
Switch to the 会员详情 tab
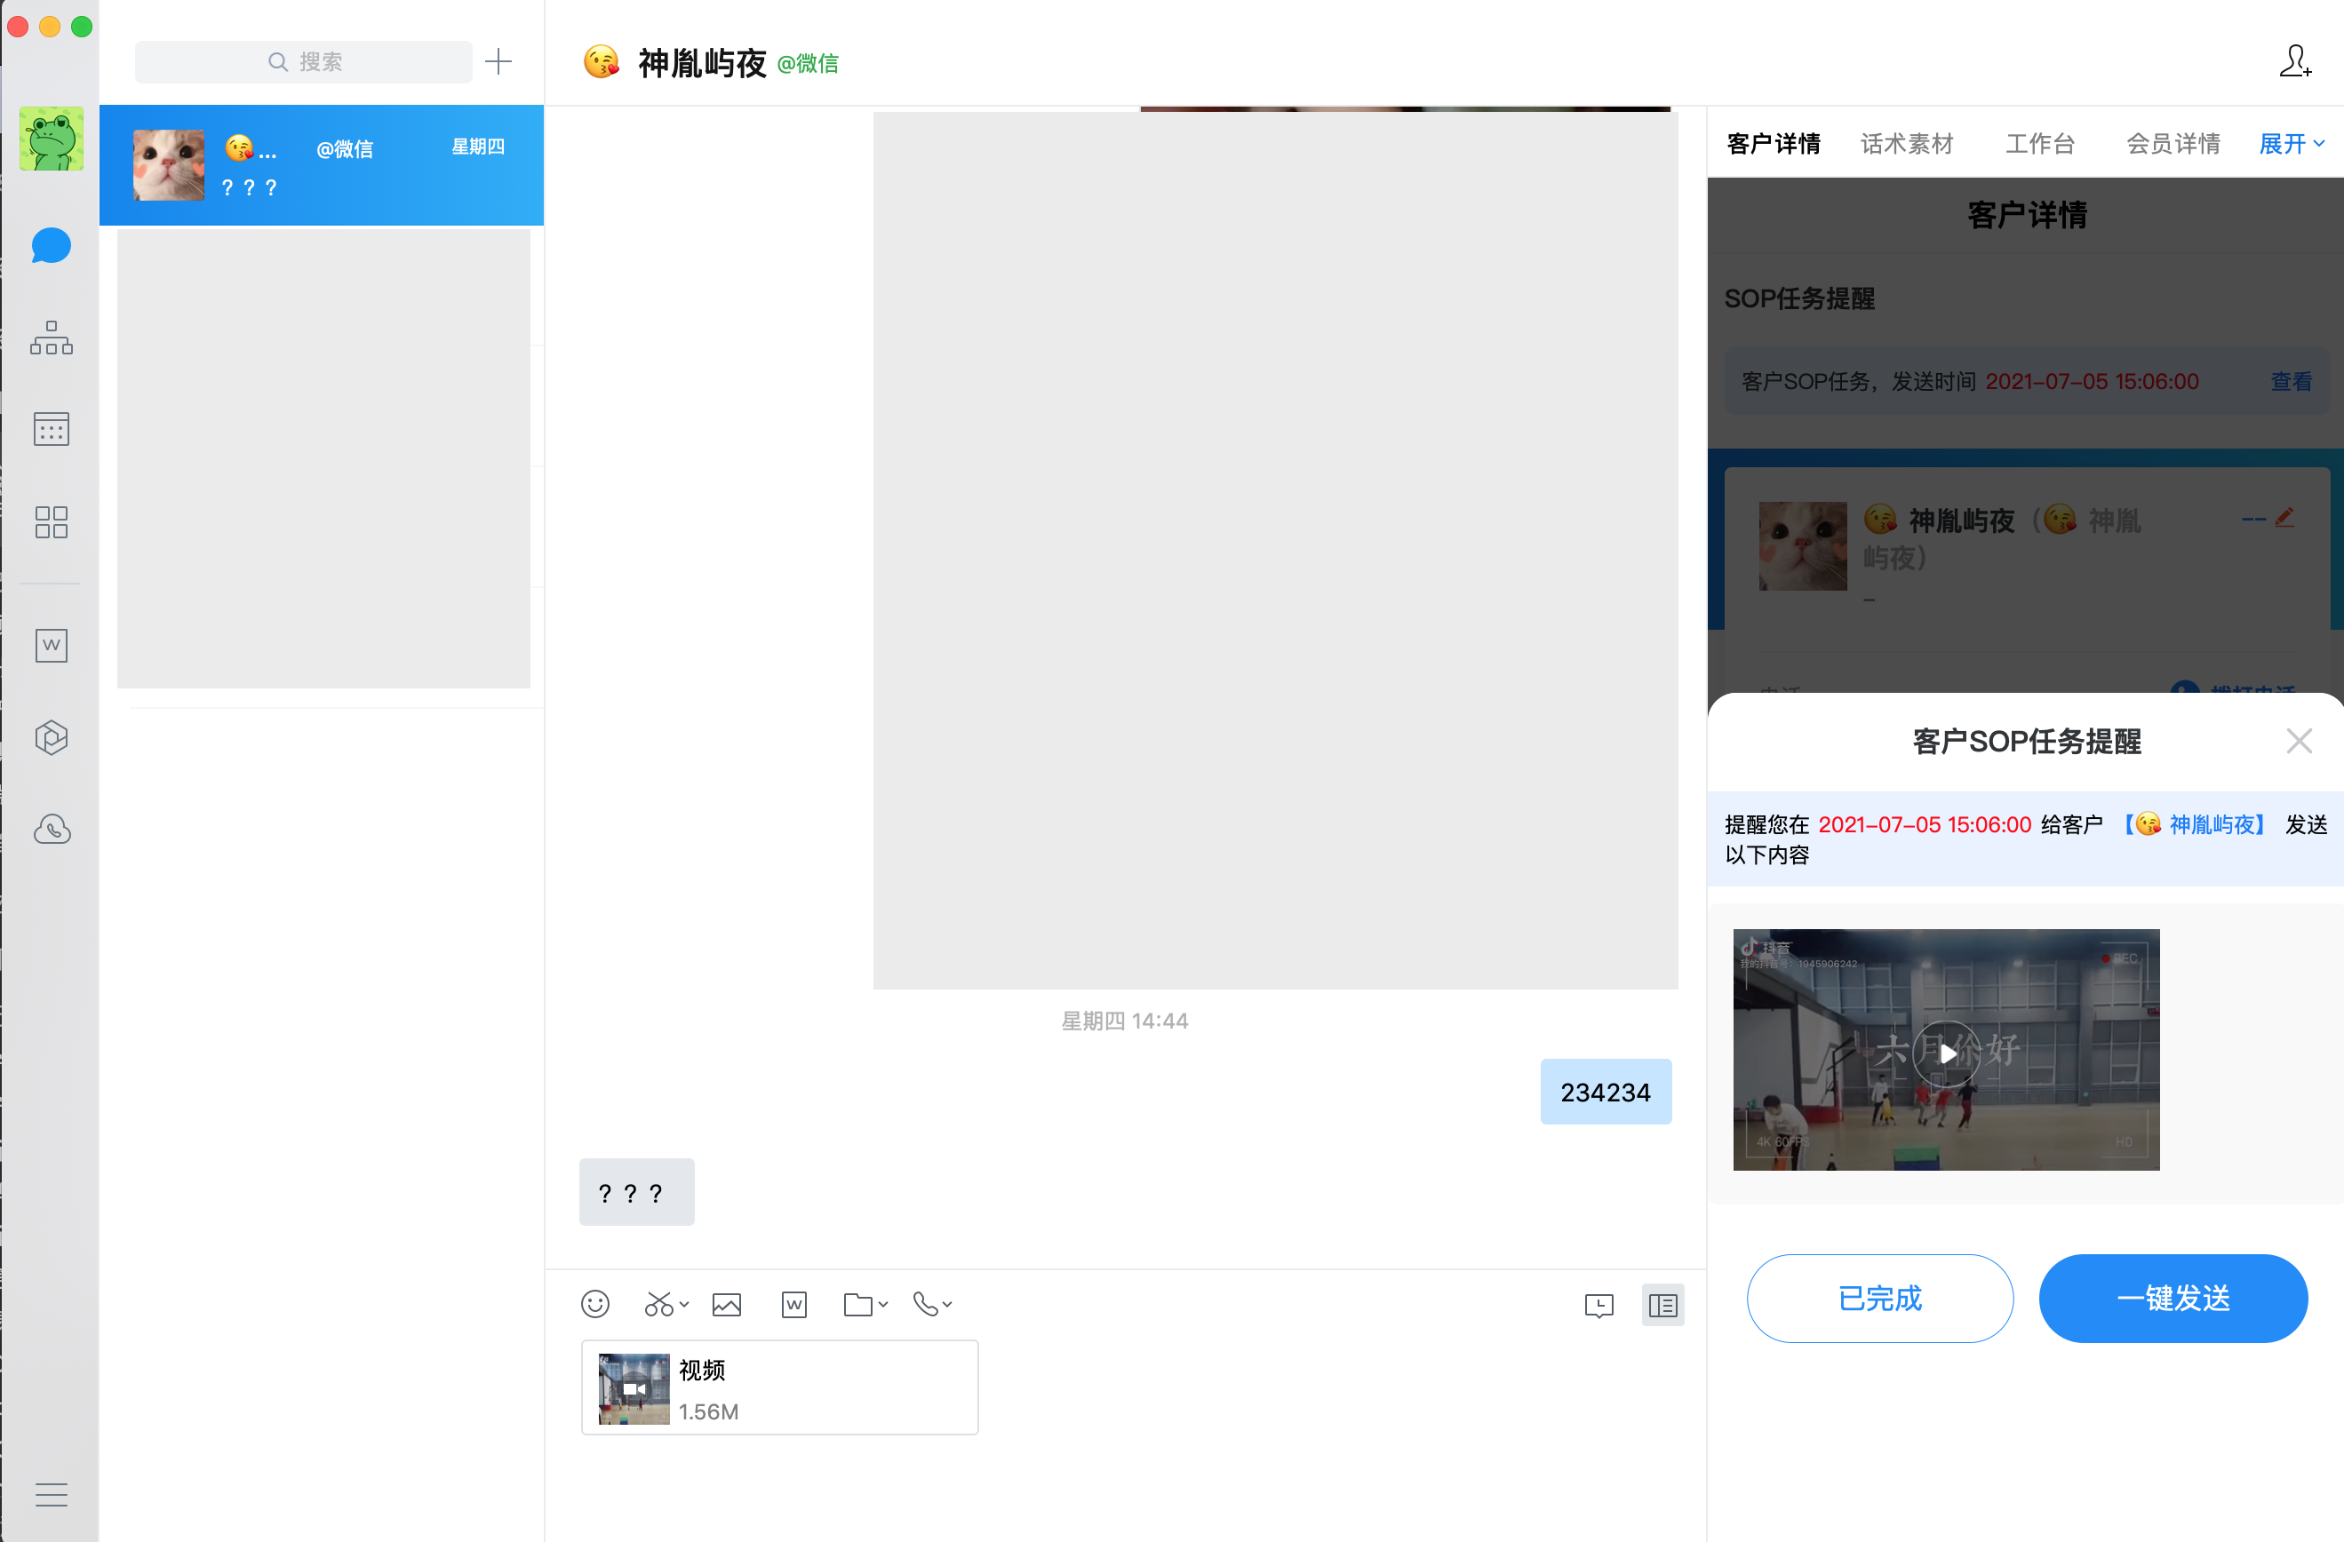point(2173,144)
